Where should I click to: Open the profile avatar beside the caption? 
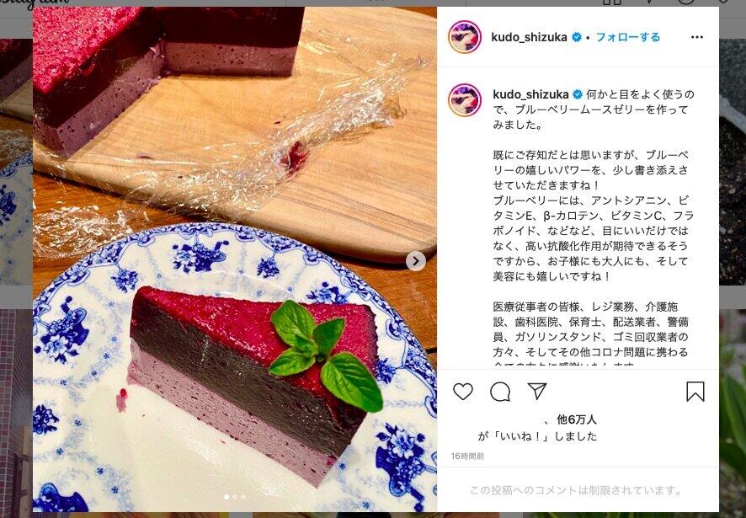click(465, 100)
